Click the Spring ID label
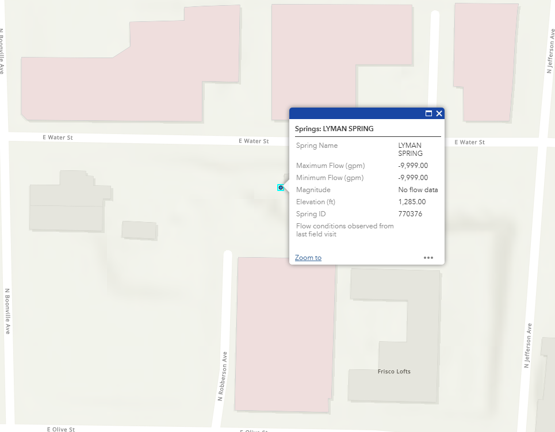555x432 pixels. click(x=311, y=214)
